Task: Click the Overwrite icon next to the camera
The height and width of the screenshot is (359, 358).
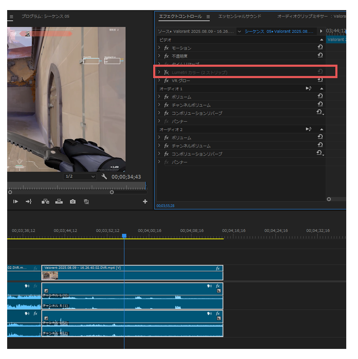Action: 59,202
